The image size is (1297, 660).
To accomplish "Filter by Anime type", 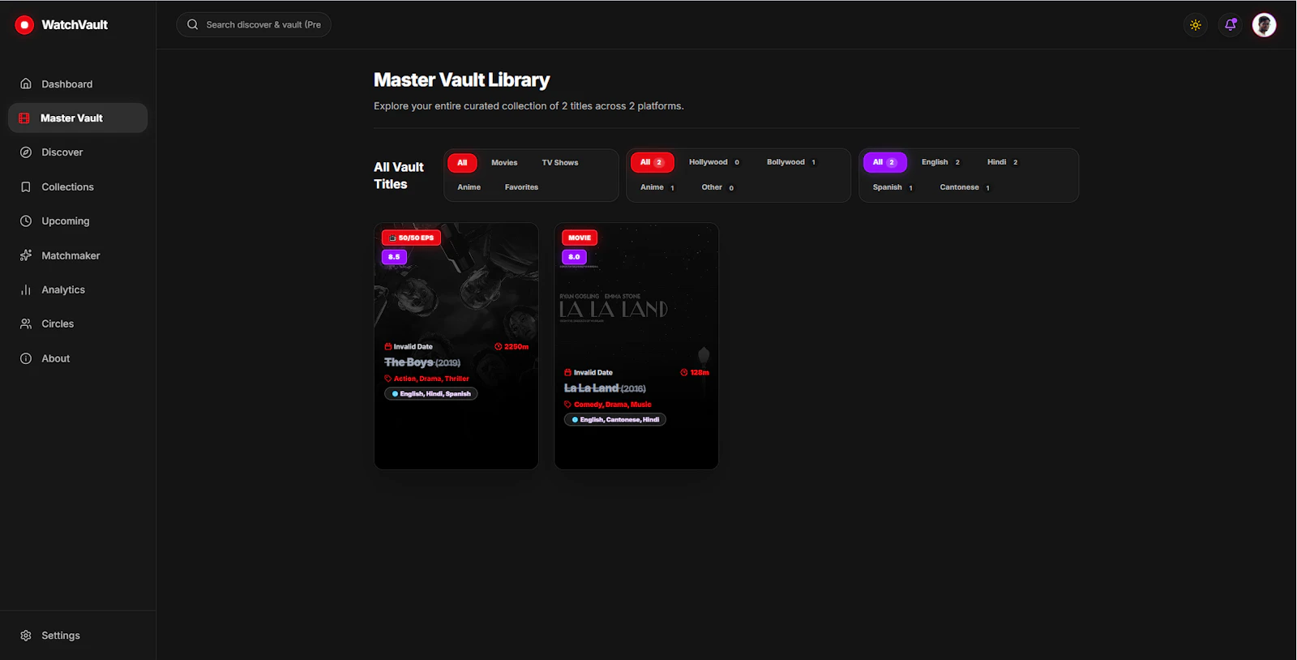I will 469,187.
